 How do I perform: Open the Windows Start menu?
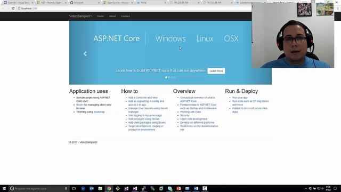coord(4,188)
